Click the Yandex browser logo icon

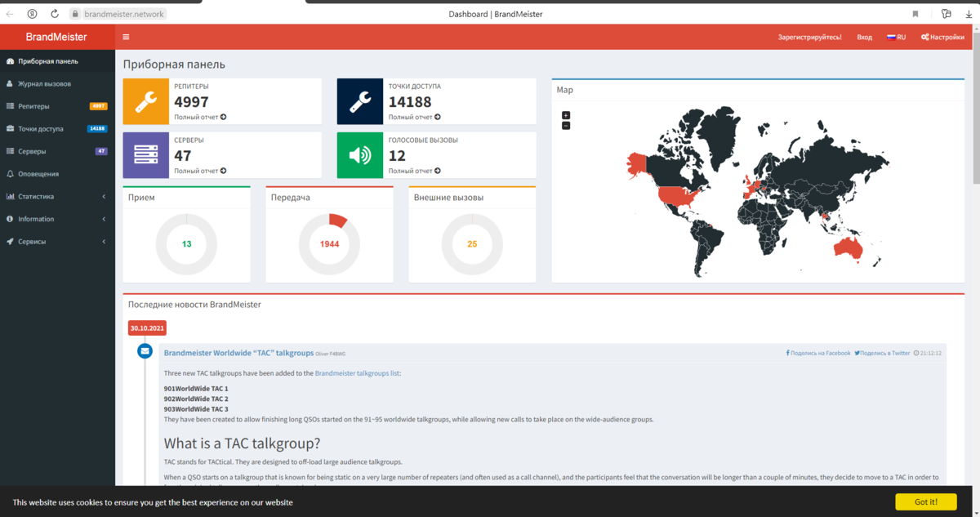[x=32, y=14]
